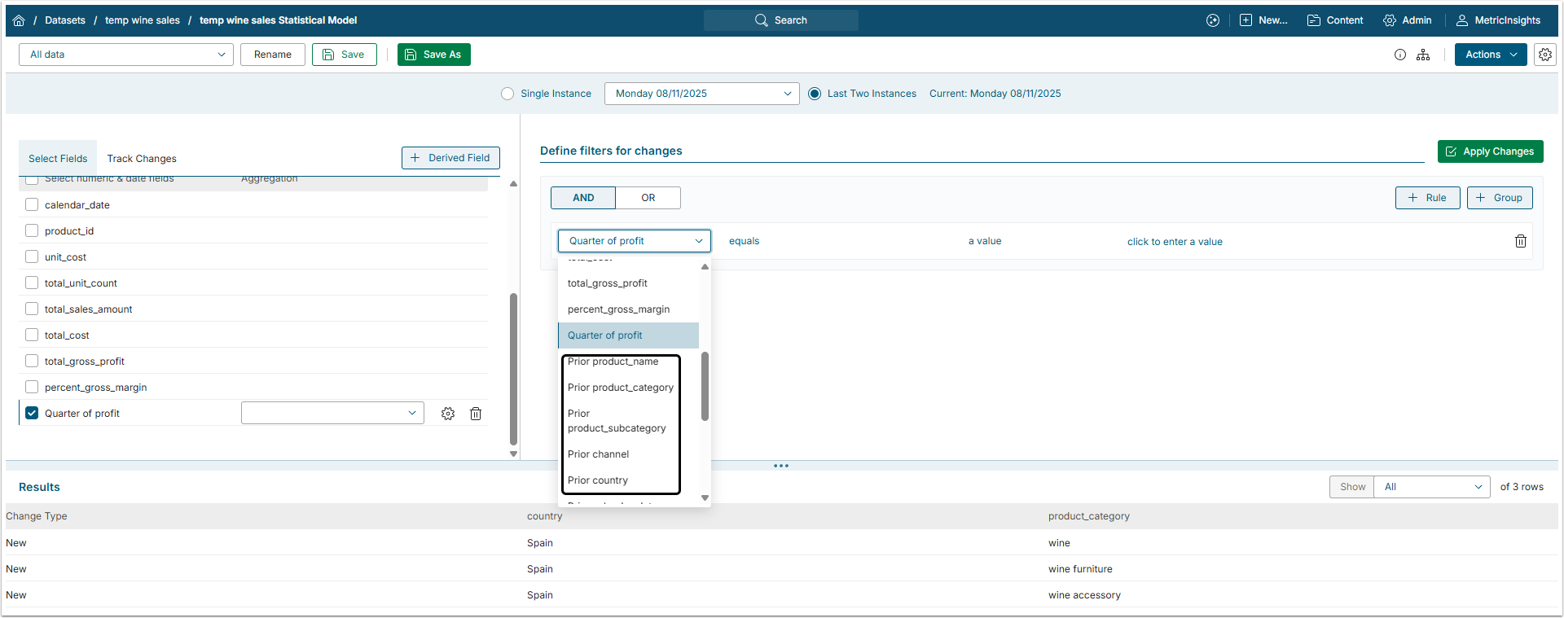The height and width of the screenshot is (618, 1564).
Task: Click the Search box in the top bar
Action: tap(780, 20)
